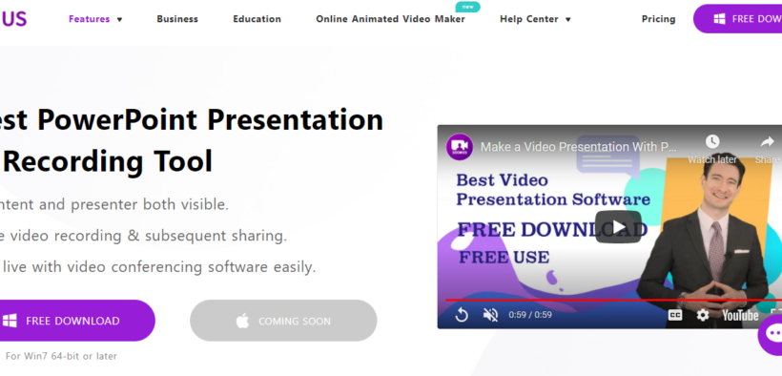This screenshot has height=376, width=782.
Task: Click the 0:59 / 0:59 time display
Action: click(530, 315)
